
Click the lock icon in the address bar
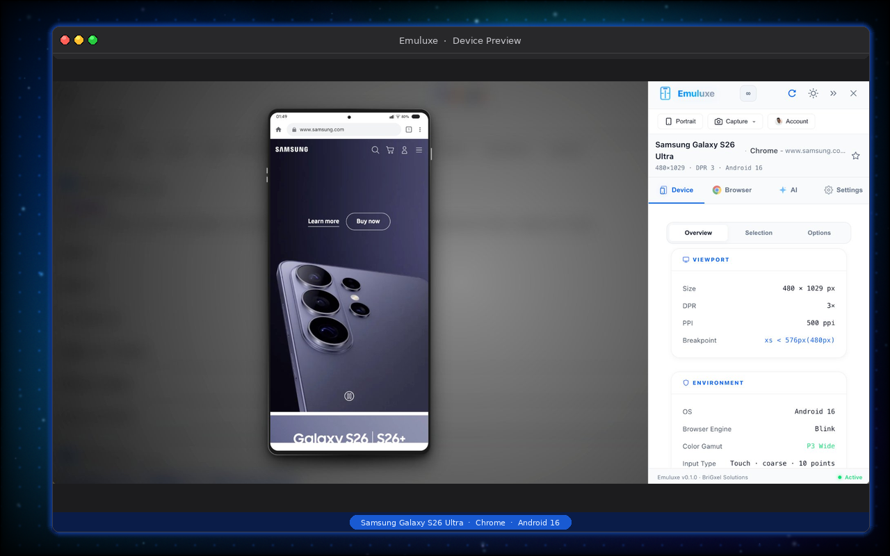coord(295,129)
